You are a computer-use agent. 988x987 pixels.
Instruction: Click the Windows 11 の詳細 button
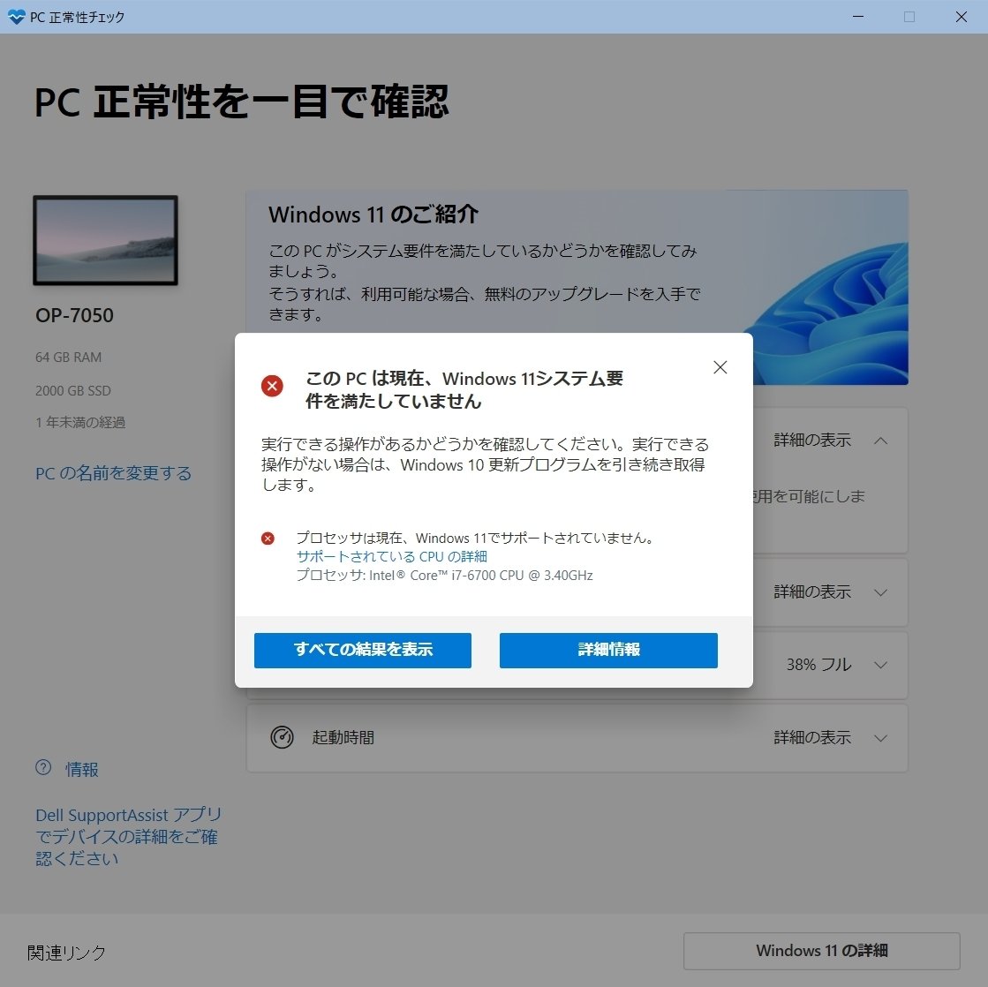[x=822, y=951]
